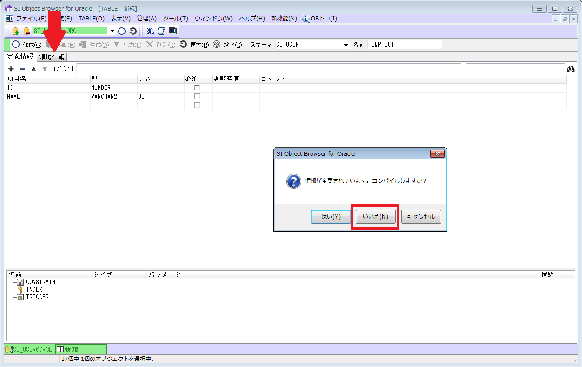Screen dimensions: 582x367
Task: Click the commit circle icon in top toolbar
Action: click(122, 31)
